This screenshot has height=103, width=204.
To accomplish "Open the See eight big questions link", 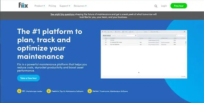I will coord(62,14).
